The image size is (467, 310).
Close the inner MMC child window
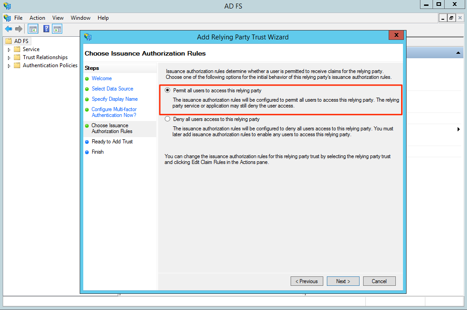pyautogui.click(x=460, y=18)
